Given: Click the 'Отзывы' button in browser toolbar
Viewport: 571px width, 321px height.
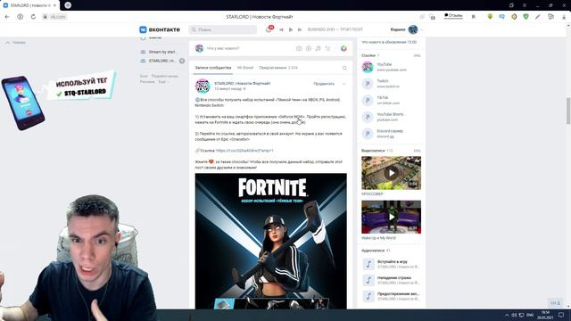Looking at the screenshot, I should 453,16.
